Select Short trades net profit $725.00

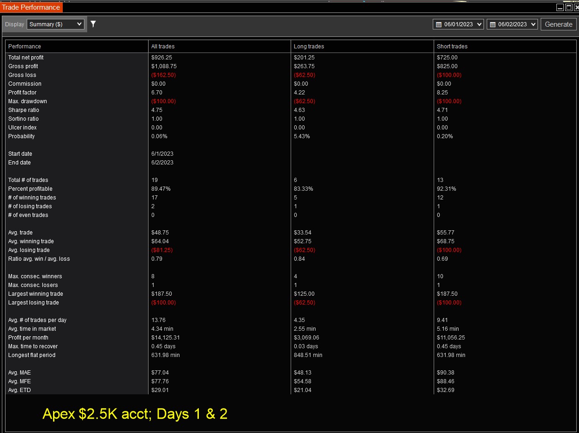click(447, 58)
